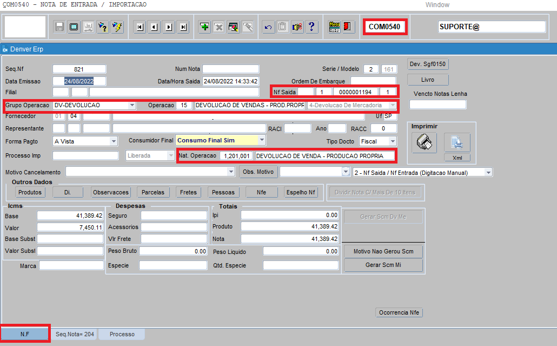Click the Data/Hora Saida field
Image resolution: width=557 pixels, height=346 pixels.
(x=230, y=81)
